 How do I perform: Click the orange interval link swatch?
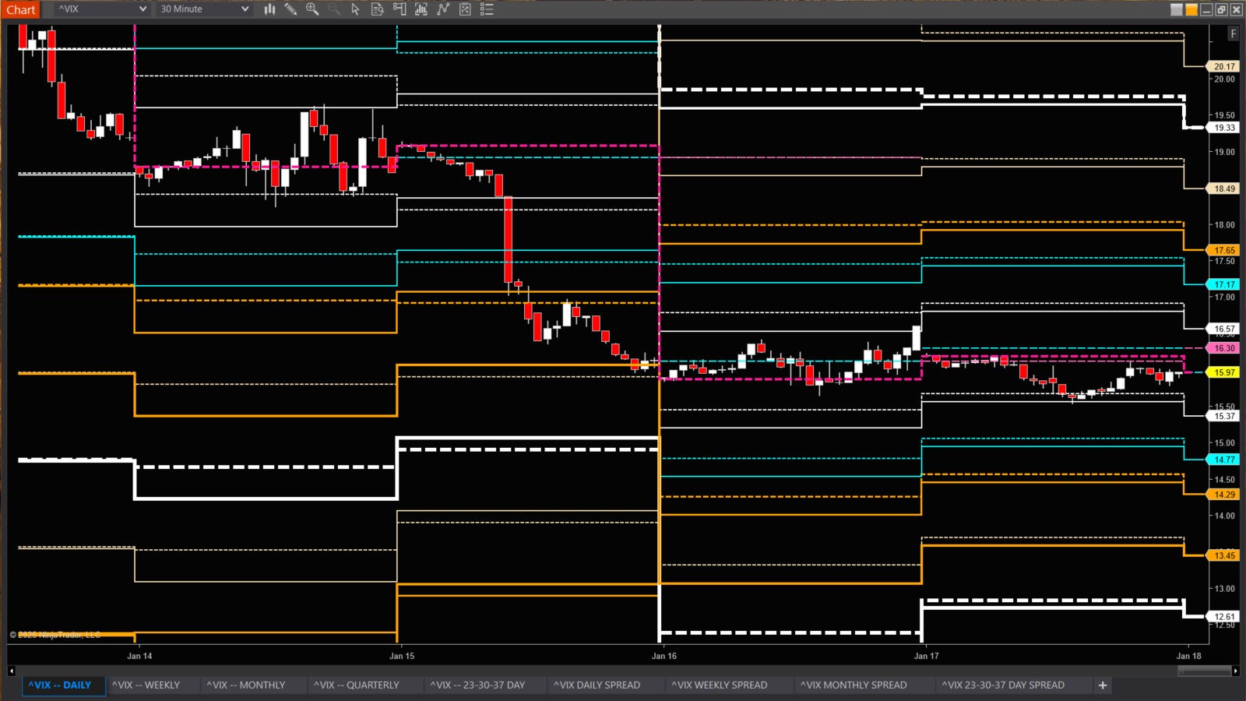(x=1191, y=9)
